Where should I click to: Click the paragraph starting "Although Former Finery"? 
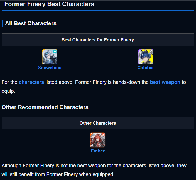tap(94, 170)
